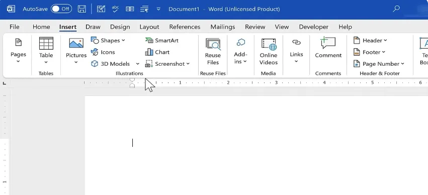The width and height of the screenshot is (428, 195).
Task: Open the Shapes dropdown
Action: coord(108,41)
